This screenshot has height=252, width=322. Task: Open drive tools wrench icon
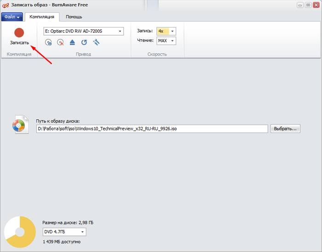(x=96, y=42)
